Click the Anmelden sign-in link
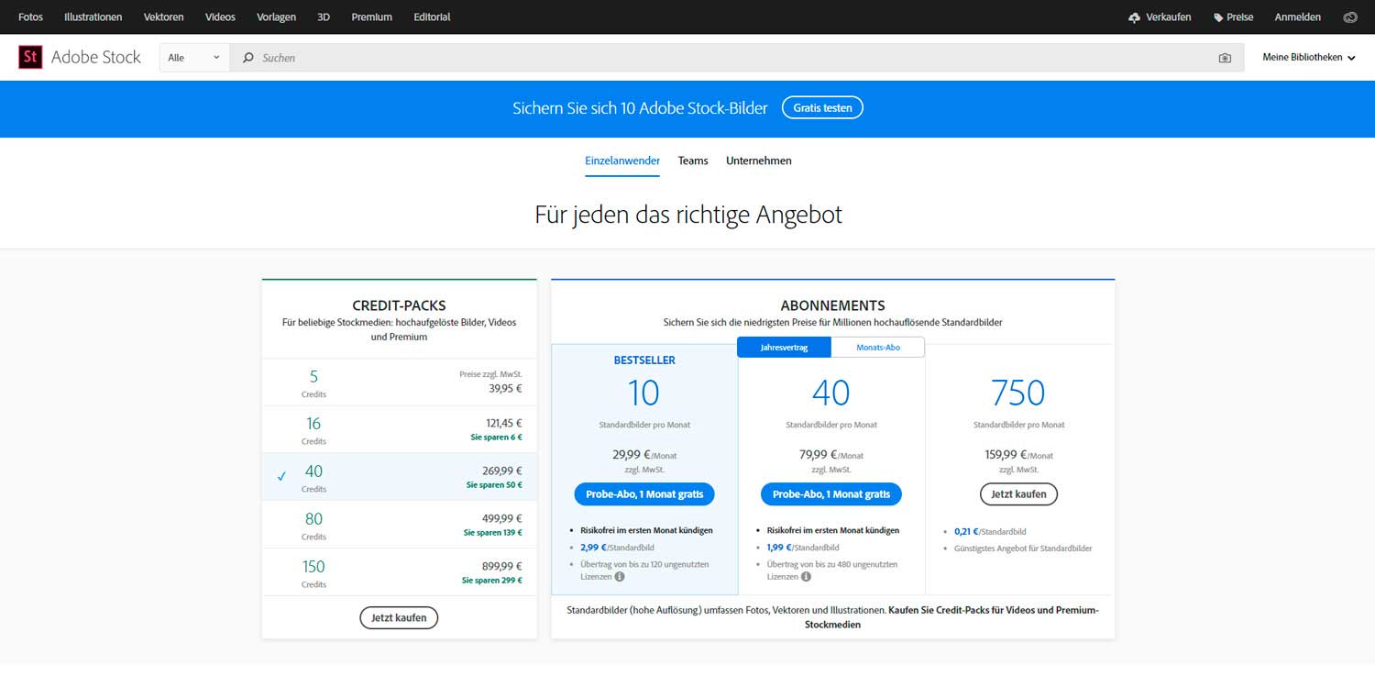The image size is (1375, 676). tap(1298, 17)
